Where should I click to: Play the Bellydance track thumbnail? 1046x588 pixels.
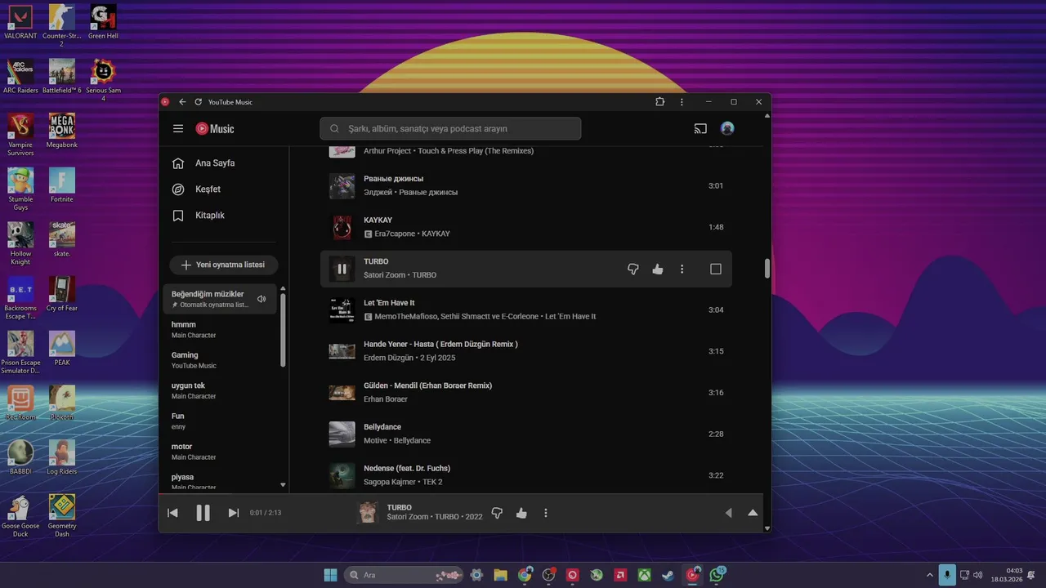coord(342,434)
